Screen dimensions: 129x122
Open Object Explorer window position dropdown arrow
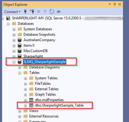point(110,4)
